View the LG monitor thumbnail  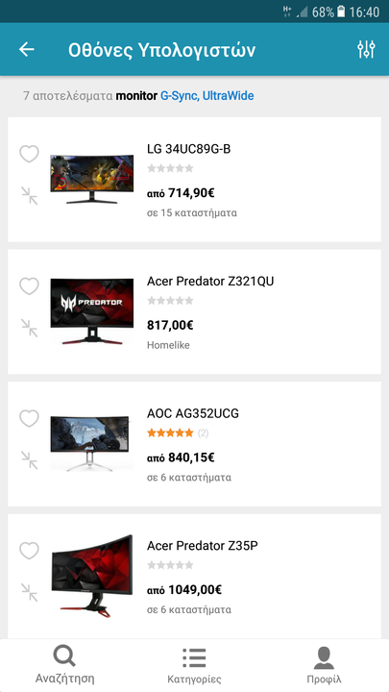pos(92,179)
